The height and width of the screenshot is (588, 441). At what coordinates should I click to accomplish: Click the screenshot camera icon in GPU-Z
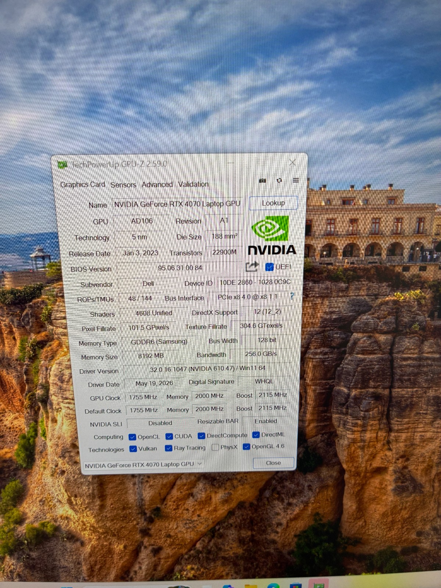point(262,180)
